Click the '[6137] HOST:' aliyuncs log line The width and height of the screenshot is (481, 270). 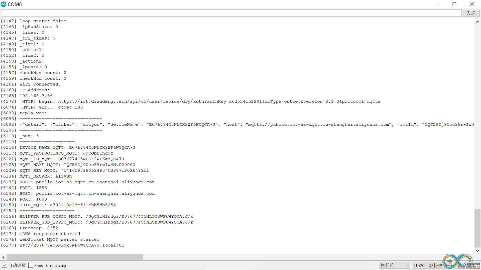click(x=78, y=182)
